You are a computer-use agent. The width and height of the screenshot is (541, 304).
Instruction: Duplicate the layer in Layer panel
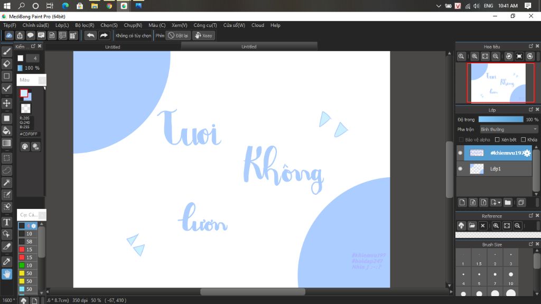(521, 202)
